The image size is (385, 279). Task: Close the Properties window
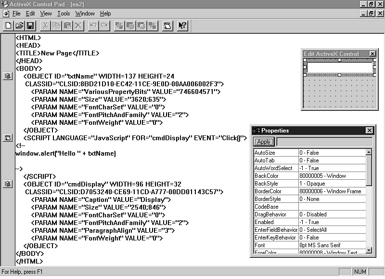[369, 130]
